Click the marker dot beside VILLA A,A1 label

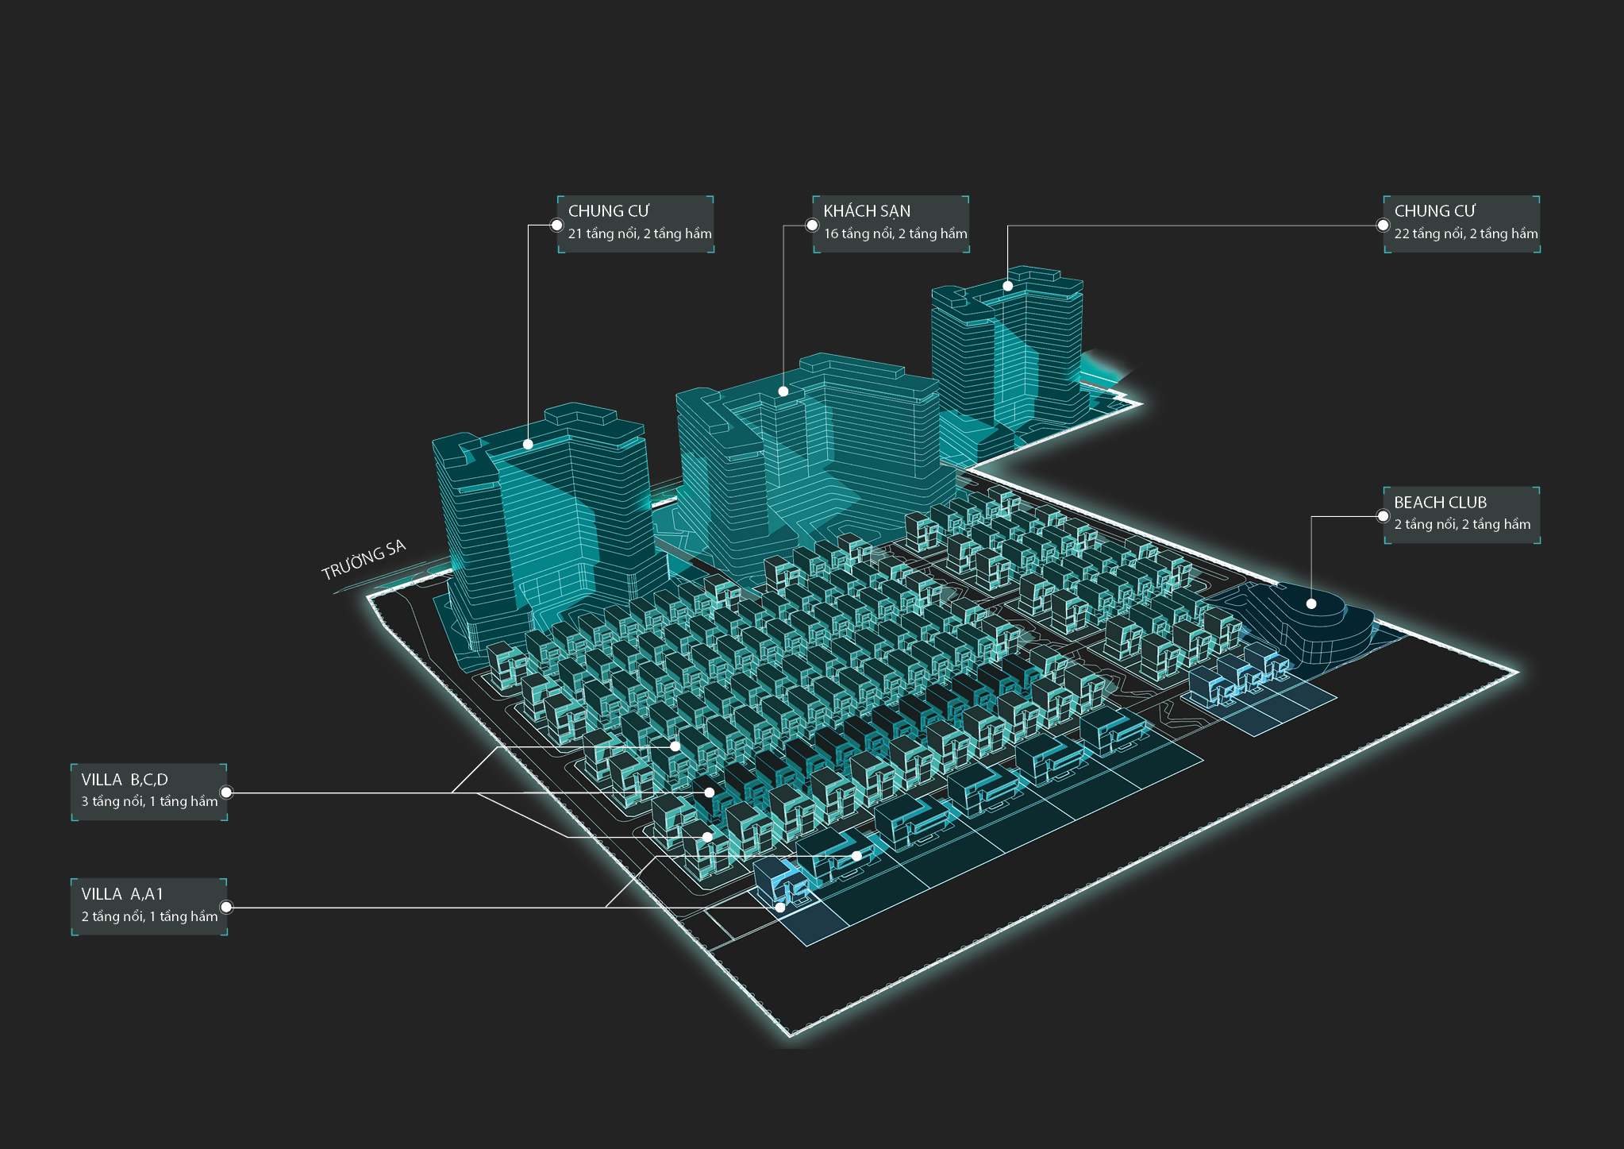[226, 907]
